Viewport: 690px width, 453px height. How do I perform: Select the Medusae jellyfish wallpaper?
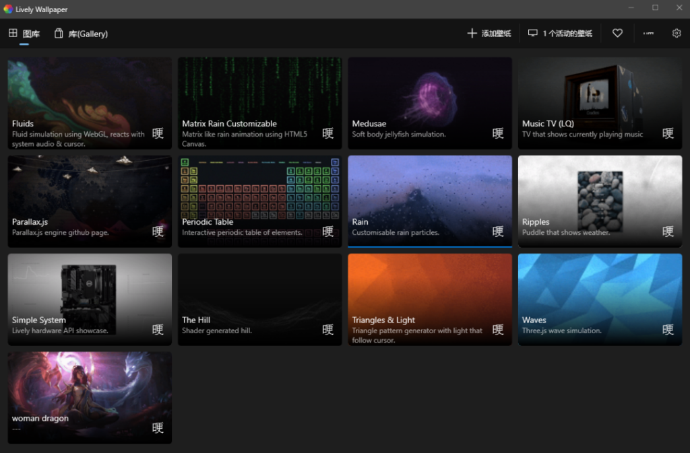pyautogui.click(x=430, y=103)
